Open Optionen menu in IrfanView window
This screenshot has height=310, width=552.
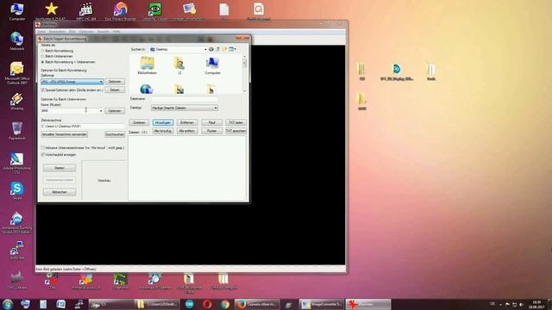point(86,32)
